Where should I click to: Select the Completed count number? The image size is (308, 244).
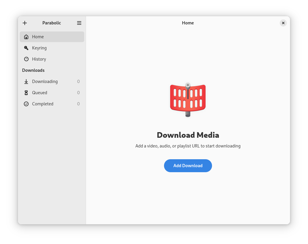point(78,104)
